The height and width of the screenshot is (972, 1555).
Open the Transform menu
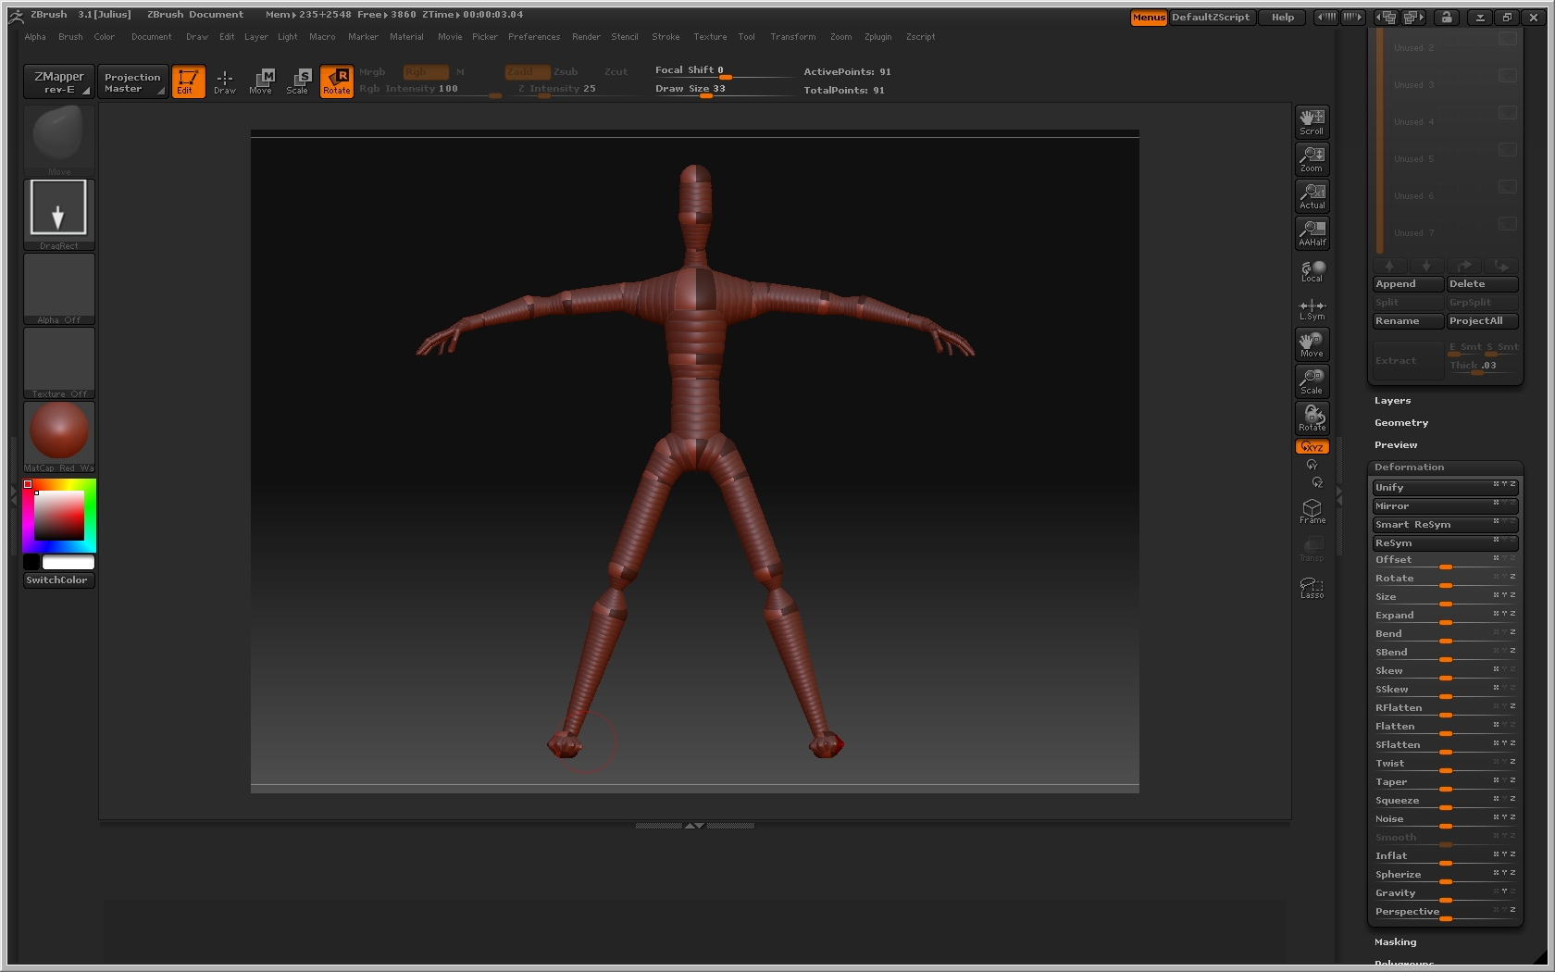(x=792, y=37)
